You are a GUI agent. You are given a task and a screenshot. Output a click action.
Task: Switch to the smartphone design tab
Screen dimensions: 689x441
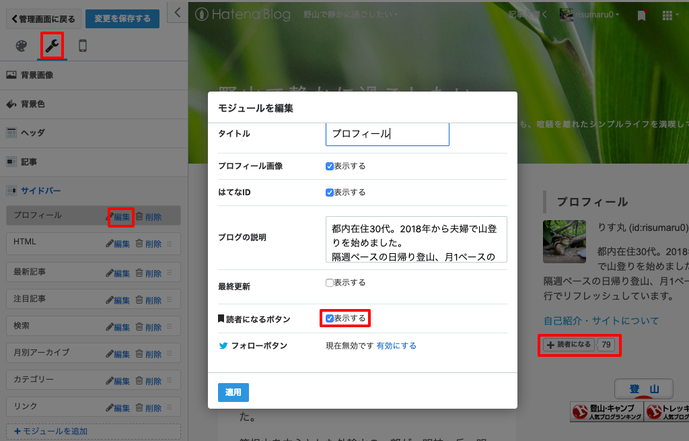83,46
